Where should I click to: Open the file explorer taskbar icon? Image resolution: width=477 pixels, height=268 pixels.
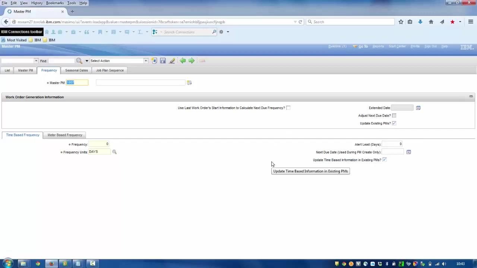point(23,264)
